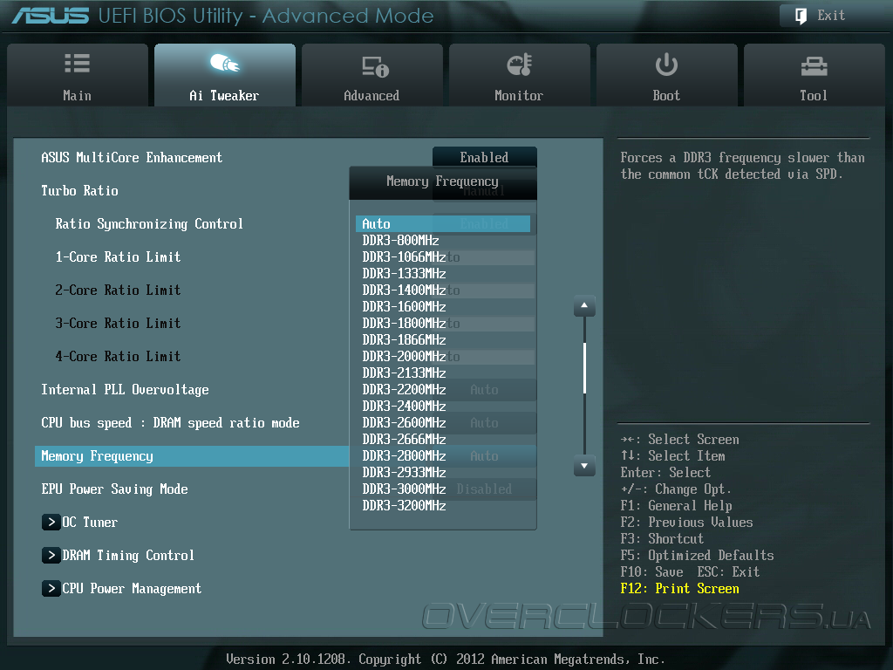The height and width of the screenshot is (670, 893).
Task: Click the Tool printer icon
Action: 814,66
